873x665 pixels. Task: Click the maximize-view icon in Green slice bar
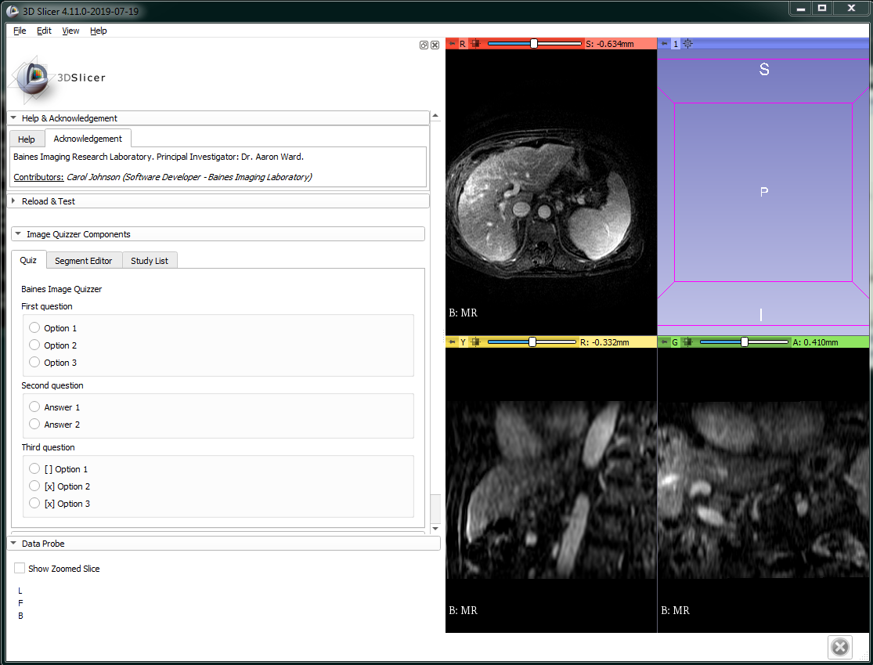tap(687, 342)
